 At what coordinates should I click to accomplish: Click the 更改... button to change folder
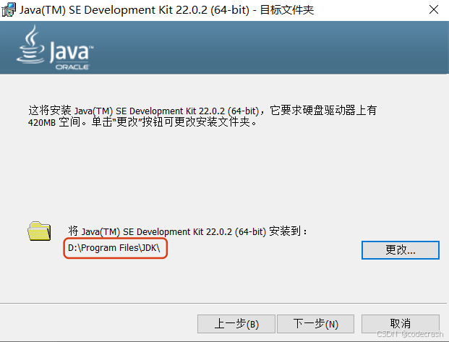point(400,250)
